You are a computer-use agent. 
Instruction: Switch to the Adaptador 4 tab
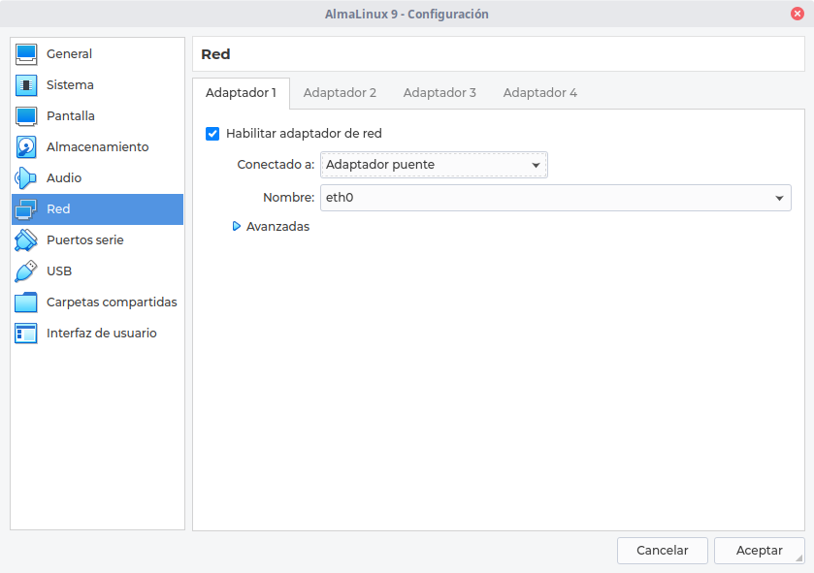[539, 93]
